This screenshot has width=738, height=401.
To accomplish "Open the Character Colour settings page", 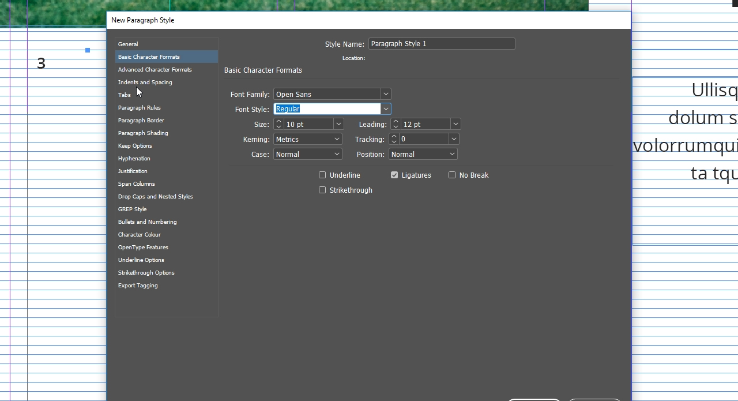I will (139, 234).
